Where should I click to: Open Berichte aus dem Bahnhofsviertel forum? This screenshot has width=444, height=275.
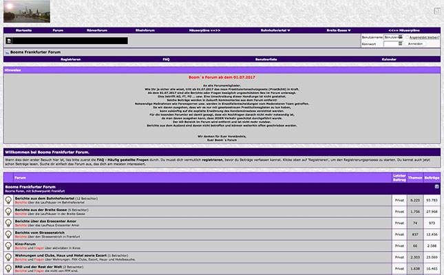45,199
